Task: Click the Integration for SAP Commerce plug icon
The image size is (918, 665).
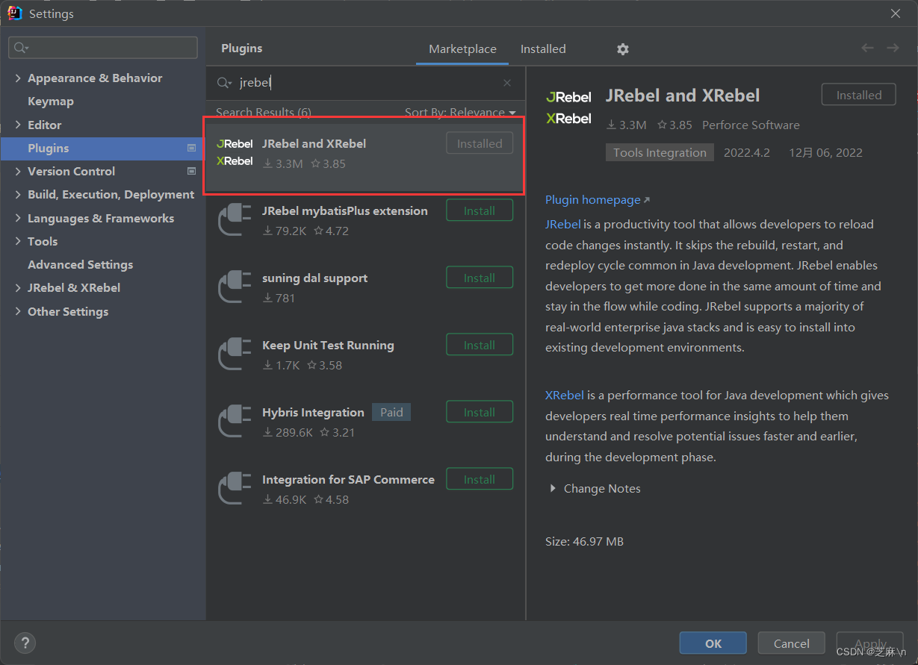Action: point(235,489)
